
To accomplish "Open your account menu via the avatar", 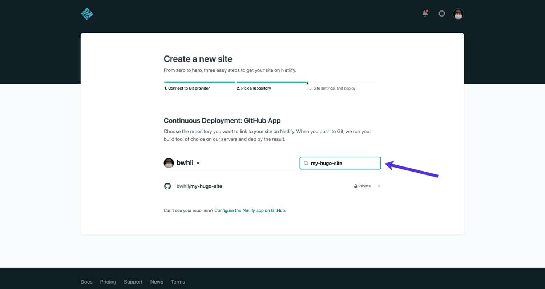I will (458, 13).
